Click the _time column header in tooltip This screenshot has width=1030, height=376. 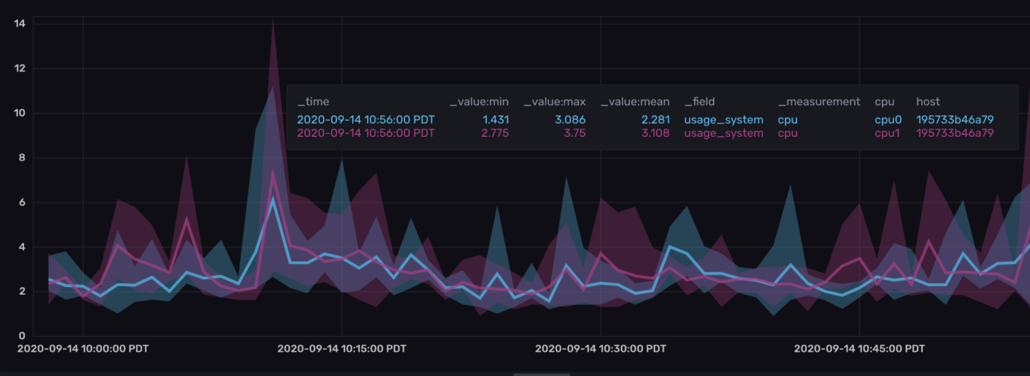tap(313, 102)
